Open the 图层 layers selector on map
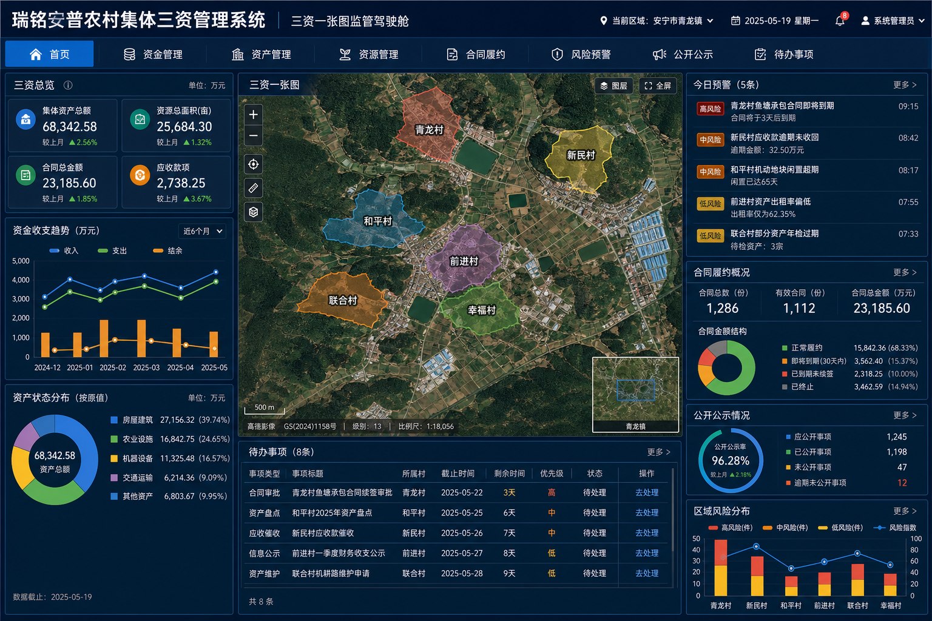The image size is (932, 621). [613, 86]
